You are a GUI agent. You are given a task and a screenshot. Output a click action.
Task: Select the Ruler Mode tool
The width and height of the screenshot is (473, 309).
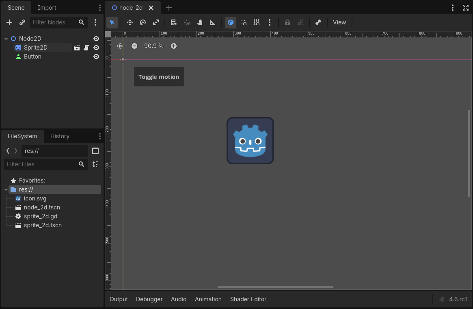212,22
